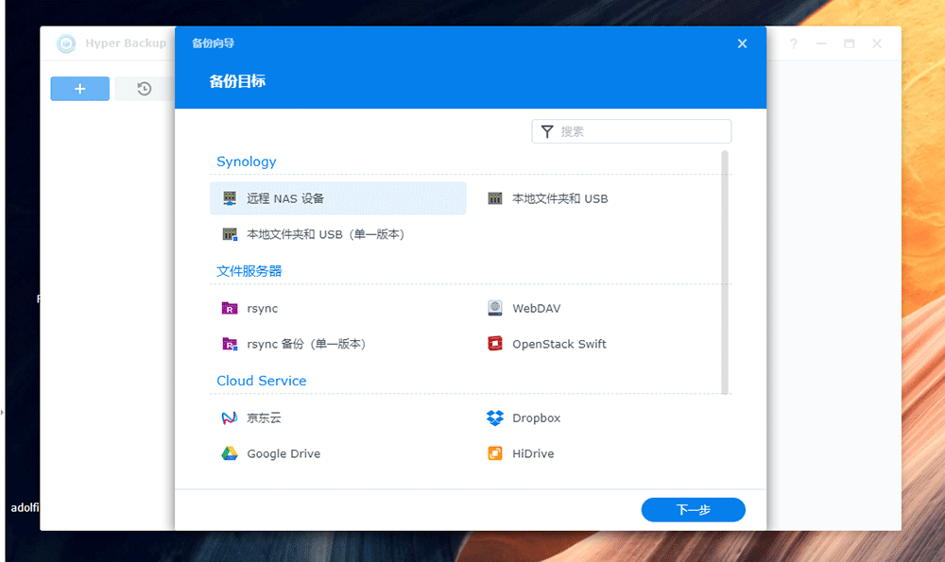Click the destination list vertical scrollbar
This screenshot has width=945, height=562.
pyautogui.click(x=725, y=272)
